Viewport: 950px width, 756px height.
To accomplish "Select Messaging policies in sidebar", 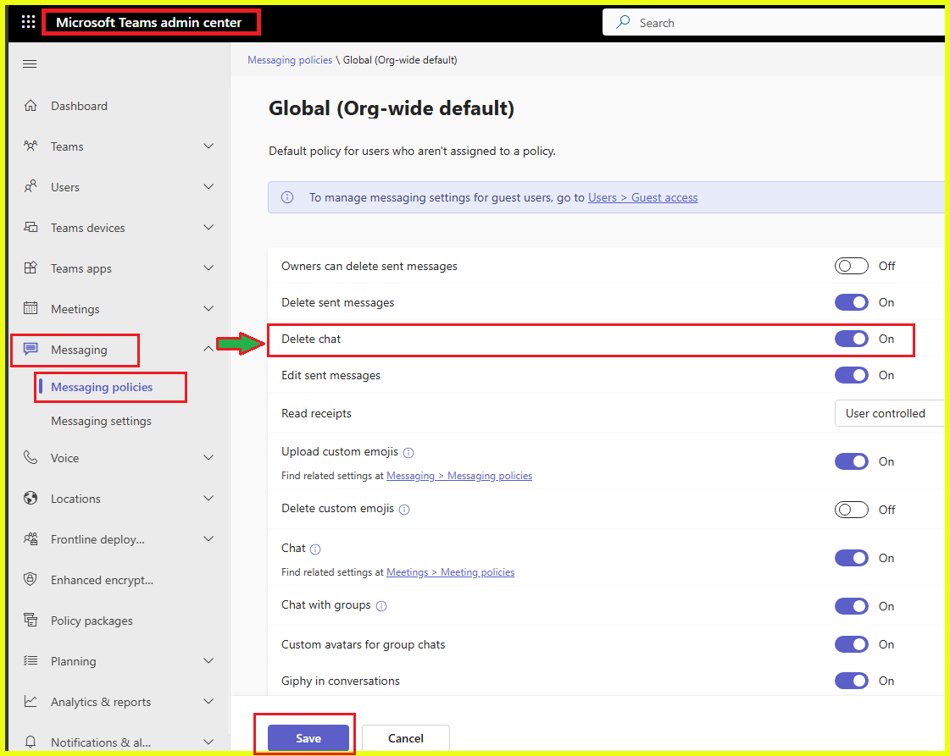I will click(102, 388).
